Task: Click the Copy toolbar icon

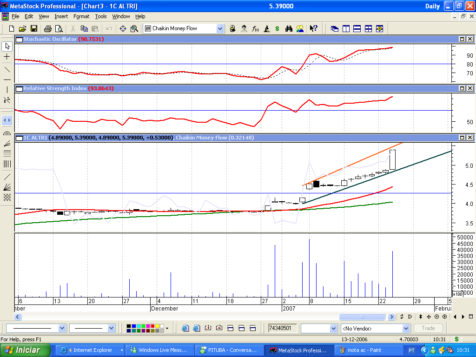Action: pyautogui.click(x=84, y=28)
